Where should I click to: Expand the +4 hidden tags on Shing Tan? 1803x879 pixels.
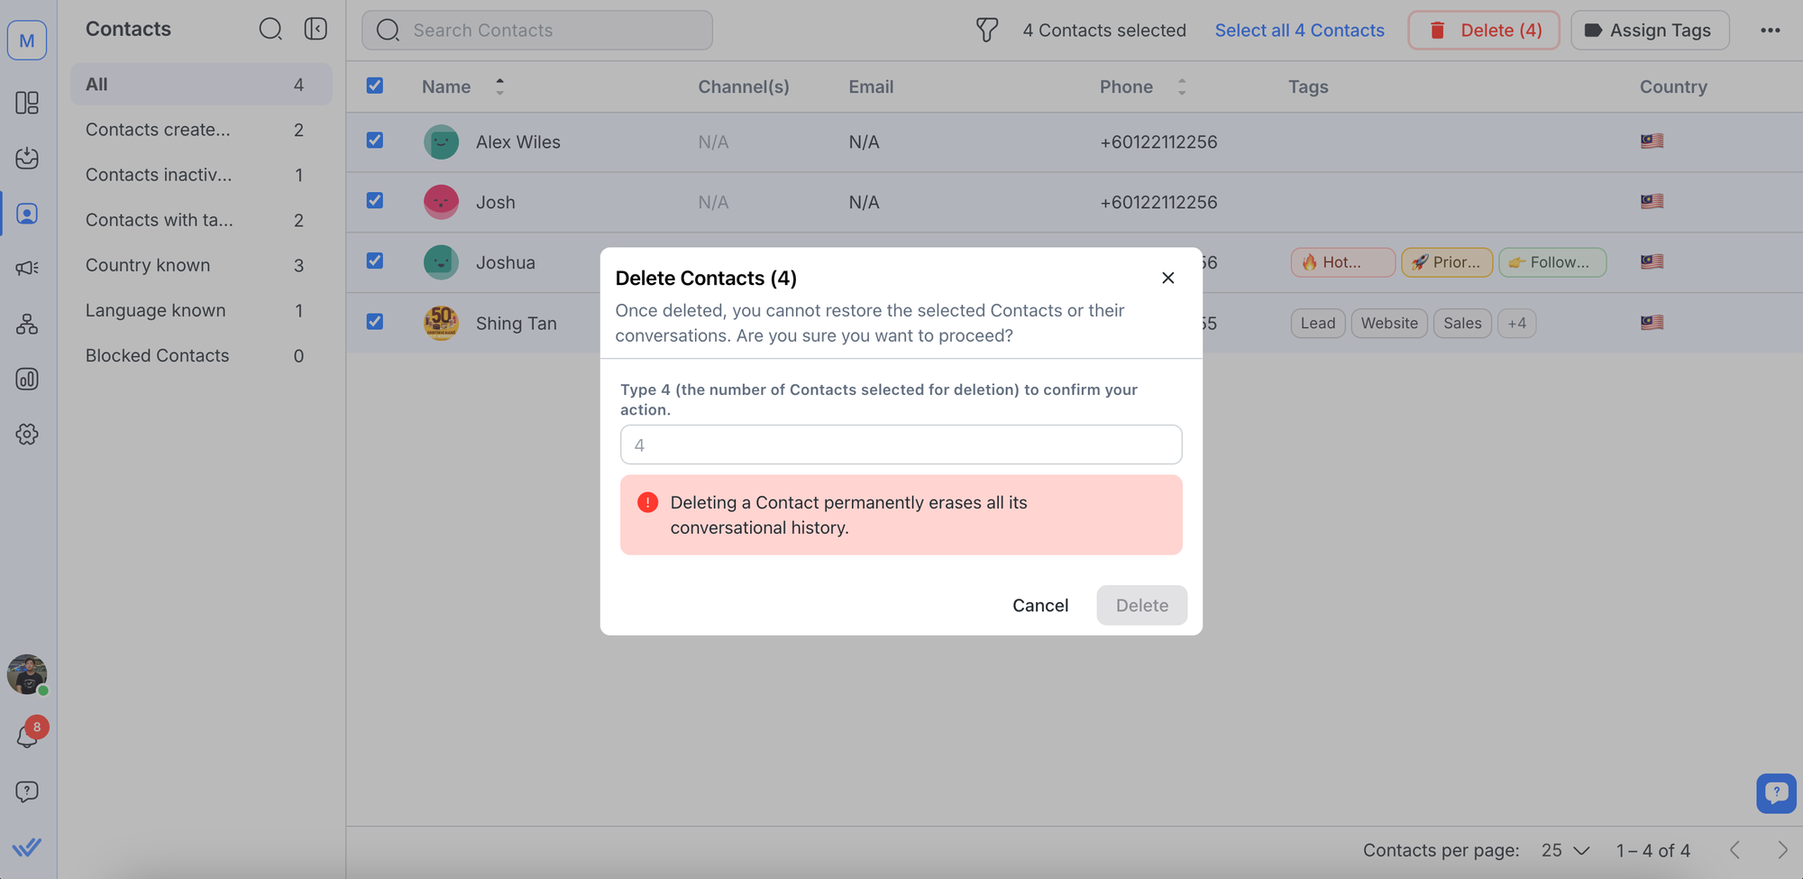click(1516, 323)
